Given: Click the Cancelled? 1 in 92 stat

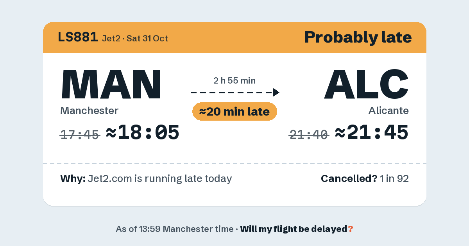Looking at the screenshot, I should click(365, 178).
